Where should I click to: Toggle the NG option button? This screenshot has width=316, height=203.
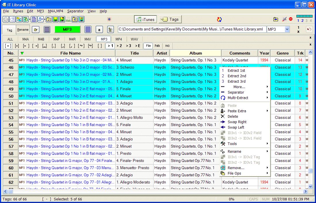click(x=167, y=46)
